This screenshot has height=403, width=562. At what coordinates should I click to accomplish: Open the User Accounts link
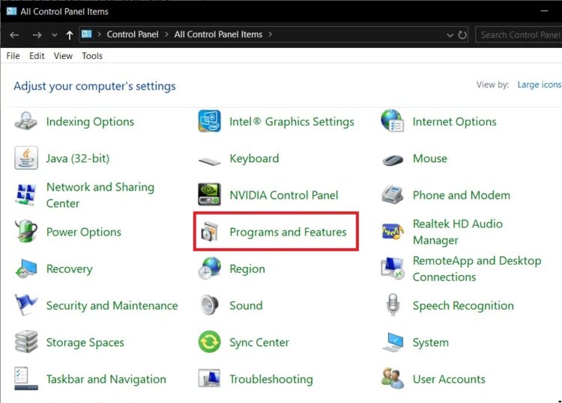[x=448, y=379]
